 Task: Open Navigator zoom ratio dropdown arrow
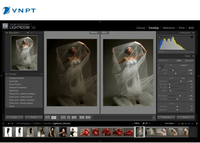click(x=42, y=33)
